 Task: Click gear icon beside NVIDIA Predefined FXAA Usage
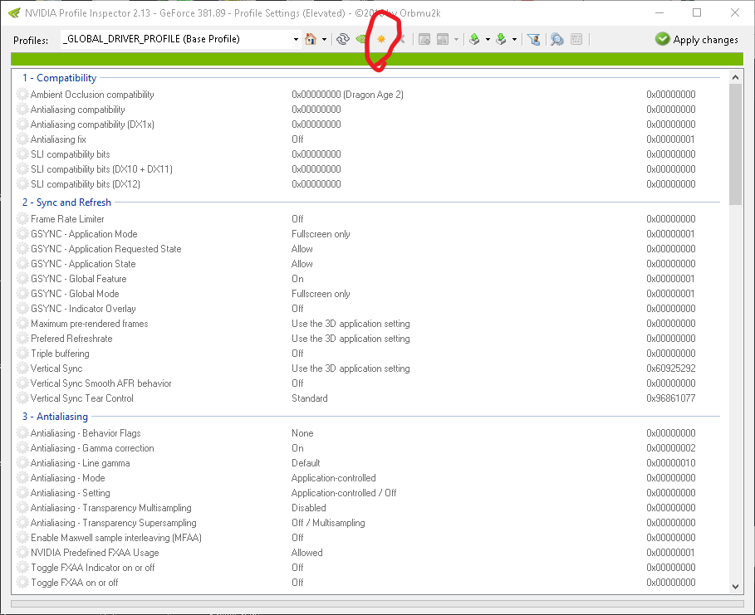click(22, 553)
